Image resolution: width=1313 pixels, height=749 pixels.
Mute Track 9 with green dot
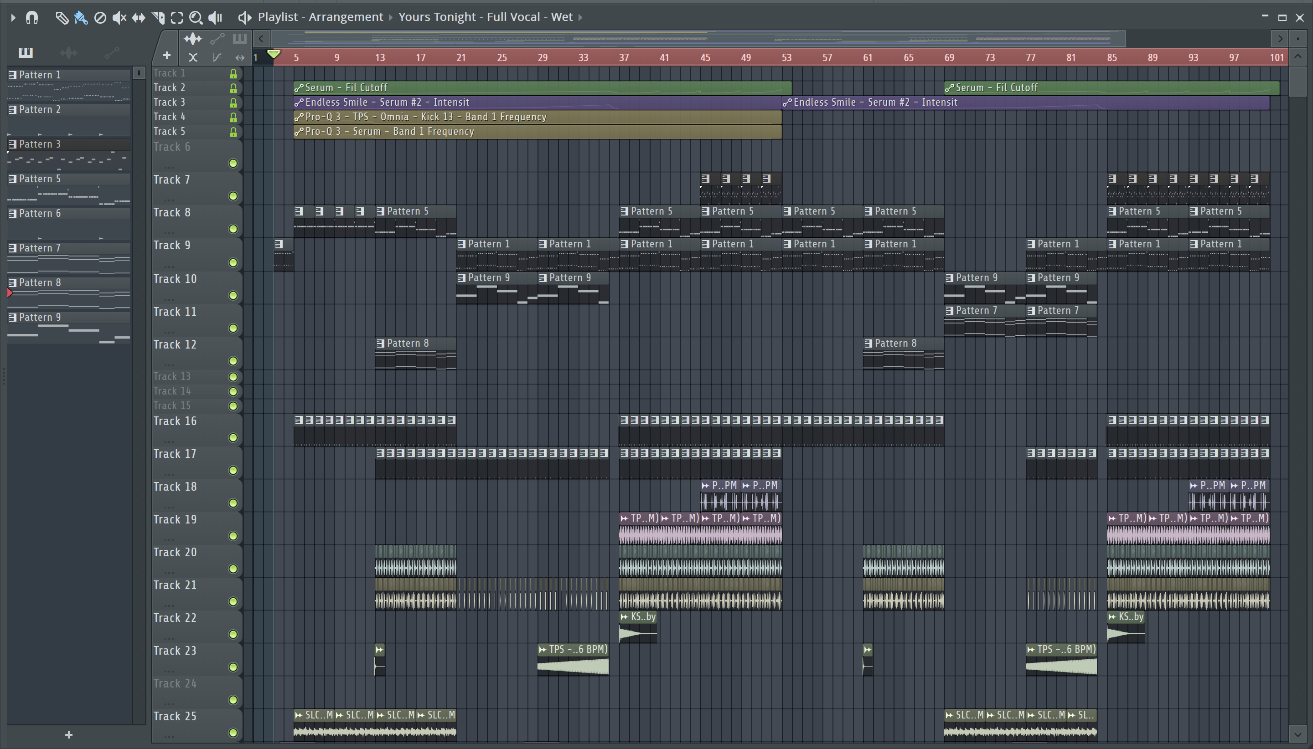(x=233, y=262)
